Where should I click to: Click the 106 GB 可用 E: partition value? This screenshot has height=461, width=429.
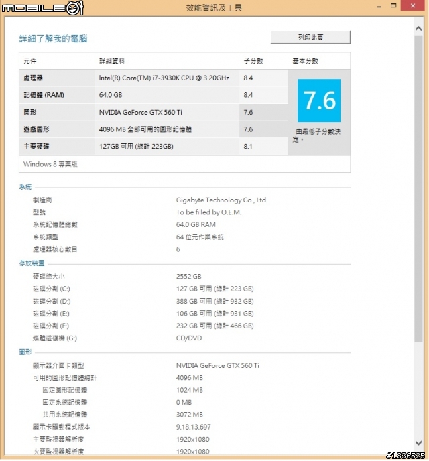click(215, 314)
